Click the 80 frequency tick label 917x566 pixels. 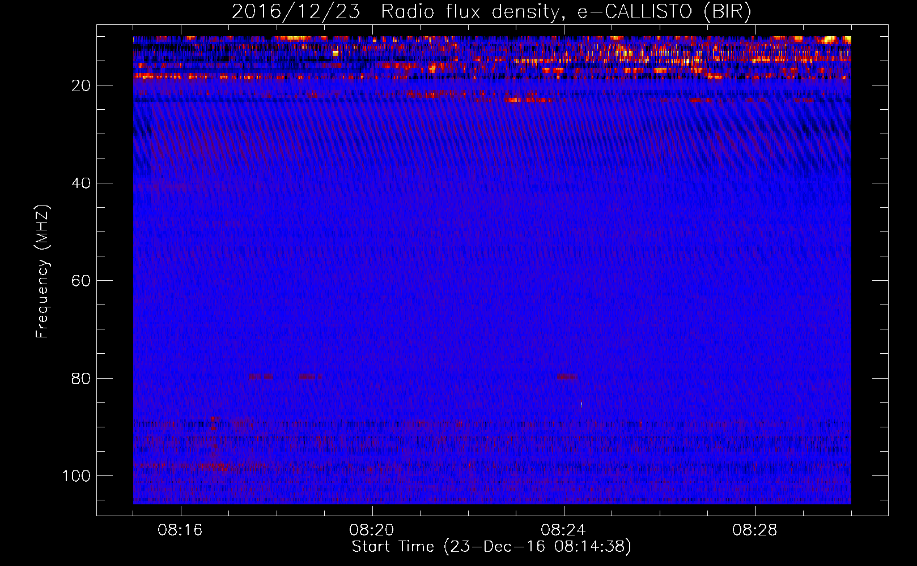82,379
